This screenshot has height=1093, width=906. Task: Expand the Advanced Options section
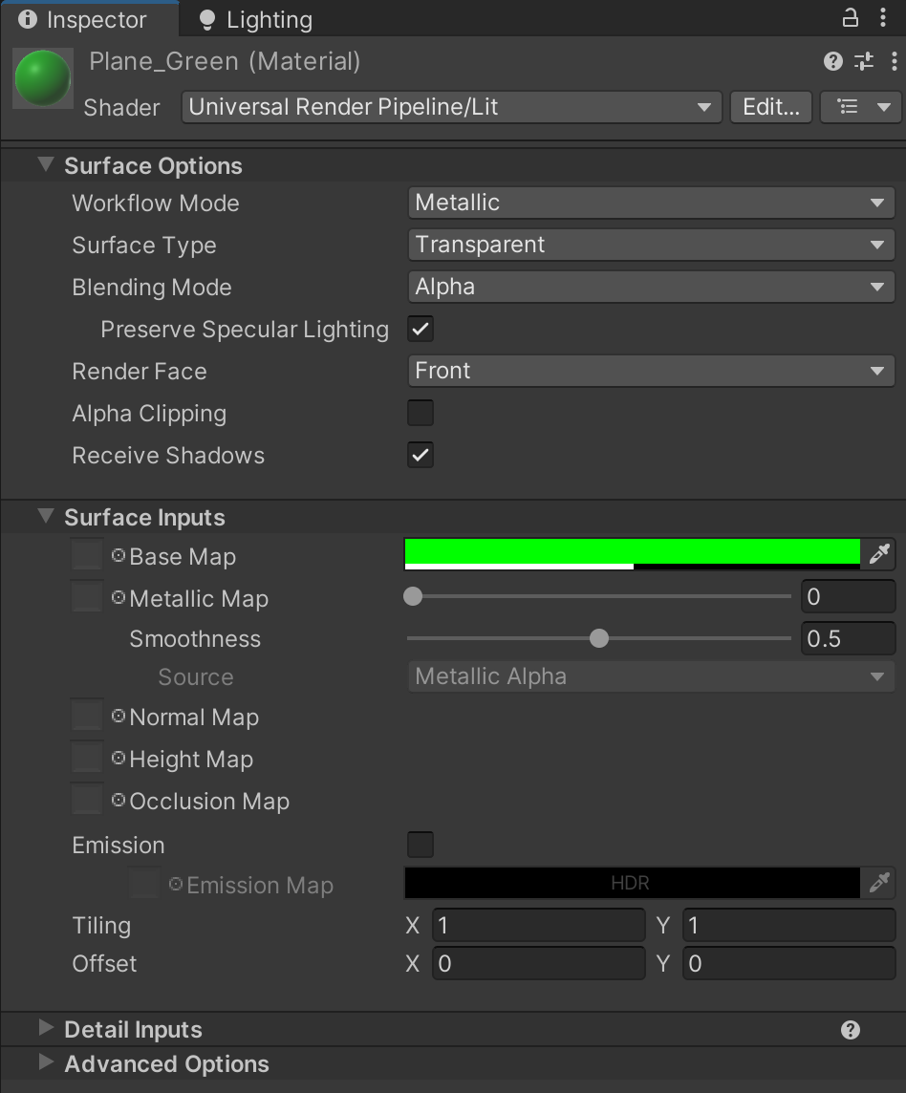click(x=166, y=1063)
